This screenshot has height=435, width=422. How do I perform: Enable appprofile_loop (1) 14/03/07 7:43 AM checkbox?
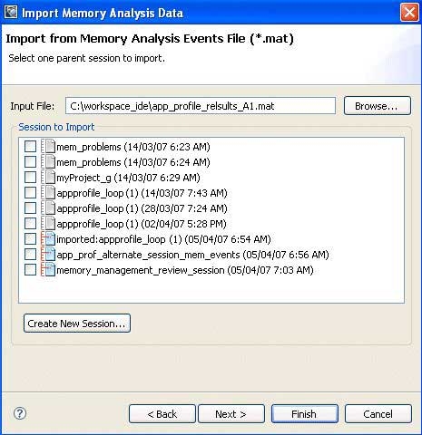[x=30, y=193]
